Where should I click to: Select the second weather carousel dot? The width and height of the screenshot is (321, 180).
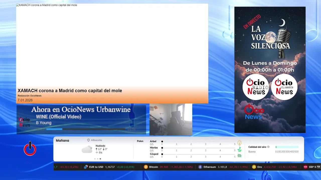pyautogui.click(x=98, y=159)
